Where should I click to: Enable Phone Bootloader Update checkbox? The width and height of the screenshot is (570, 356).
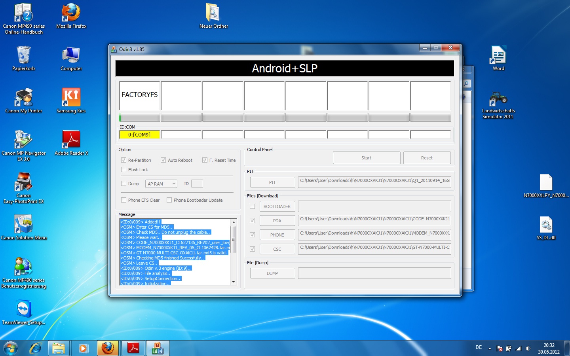pyautogui.click(x=169, y=200)
